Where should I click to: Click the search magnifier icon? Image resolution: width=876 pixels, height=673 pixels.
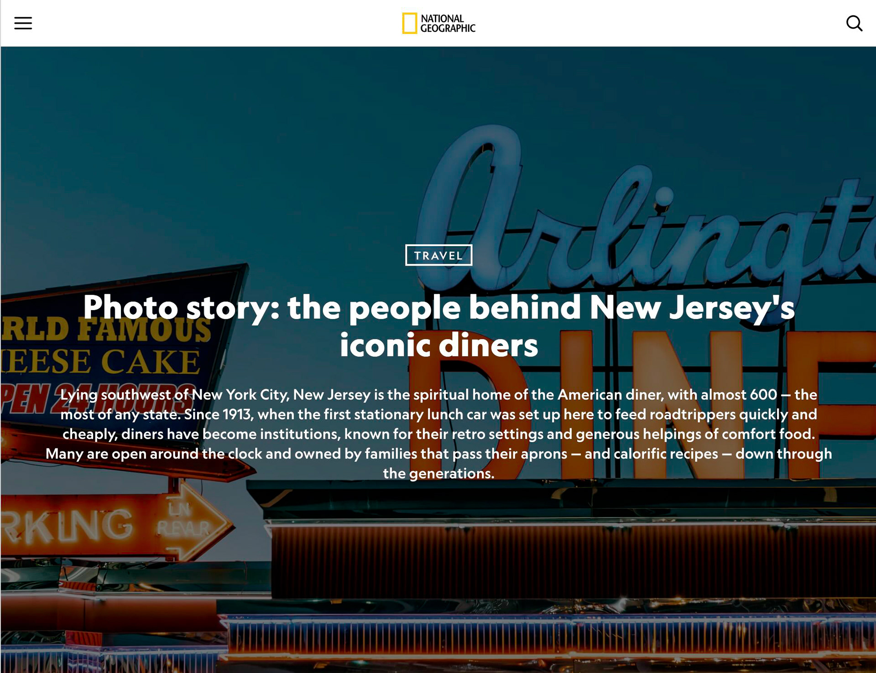854,23
